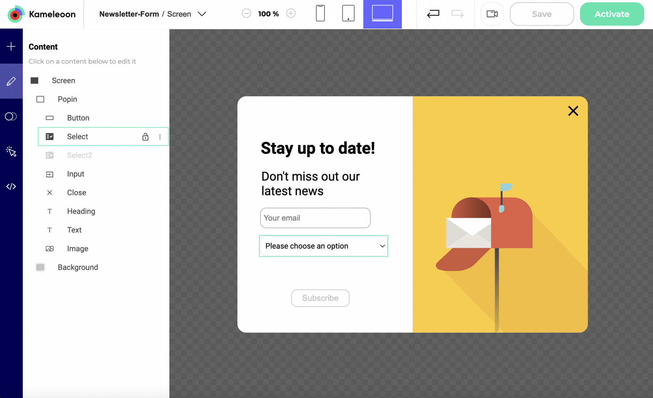Open the pencil edit content sidebar tab
653x398 pixels.
tap(11, 81)
